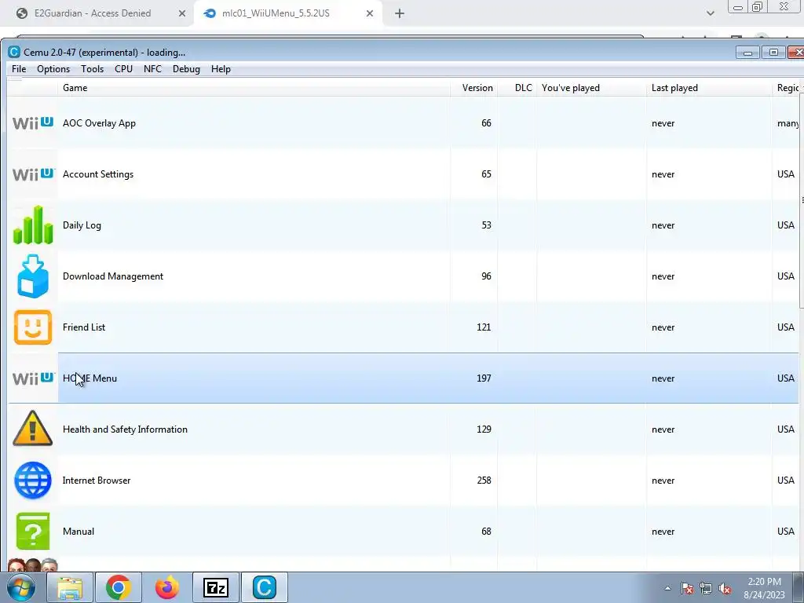Click version 197 in the HOME Menu row
Viewport: 804px width, 603px height.
pyautogui.click(x=484, y=378)
